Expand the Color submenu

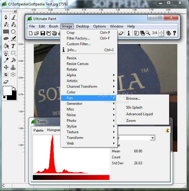[89, 92]
